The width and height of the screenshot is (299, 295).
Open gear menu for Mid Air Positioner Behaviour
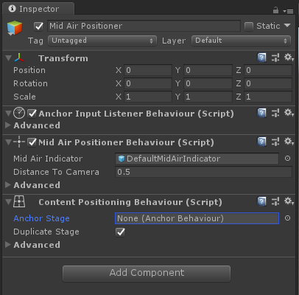coord(289,142)
